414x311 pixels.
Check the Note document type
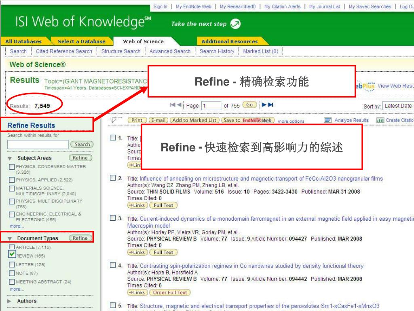click(x=12, y=273)
